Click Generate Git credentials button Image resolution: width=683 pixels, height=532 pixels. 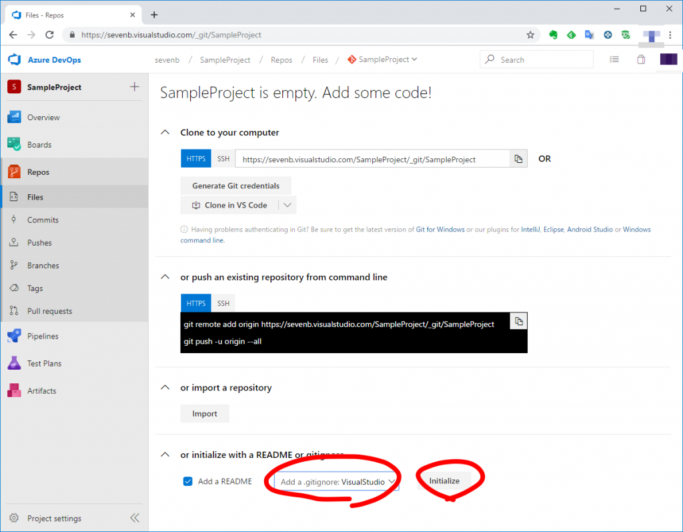click(x=235, y=186)
